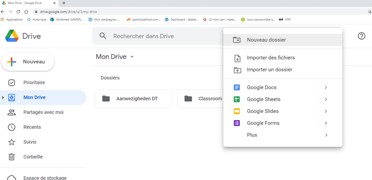This screenshot has width=372, height=180.
Task: Open the Dashboard Jabbel bookmark
Action: (182, 20)
